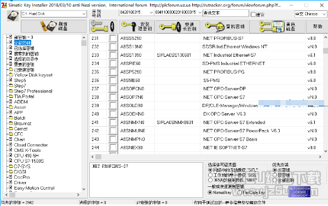Select the CMS X-Tools tree item
The height and width of the screenshot is (206, 328).
[x=27, y=150]
